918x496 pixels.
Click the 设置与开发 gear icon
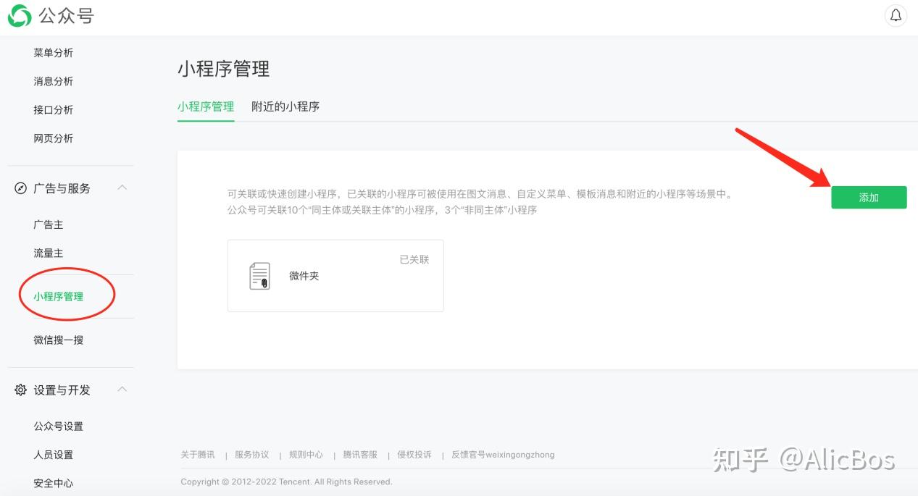click(20, 390)
